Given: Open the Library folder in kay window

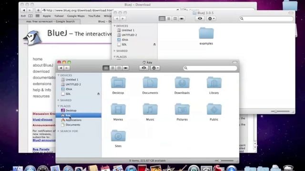Looking at the screenshot, I should [x=214, y=83].
